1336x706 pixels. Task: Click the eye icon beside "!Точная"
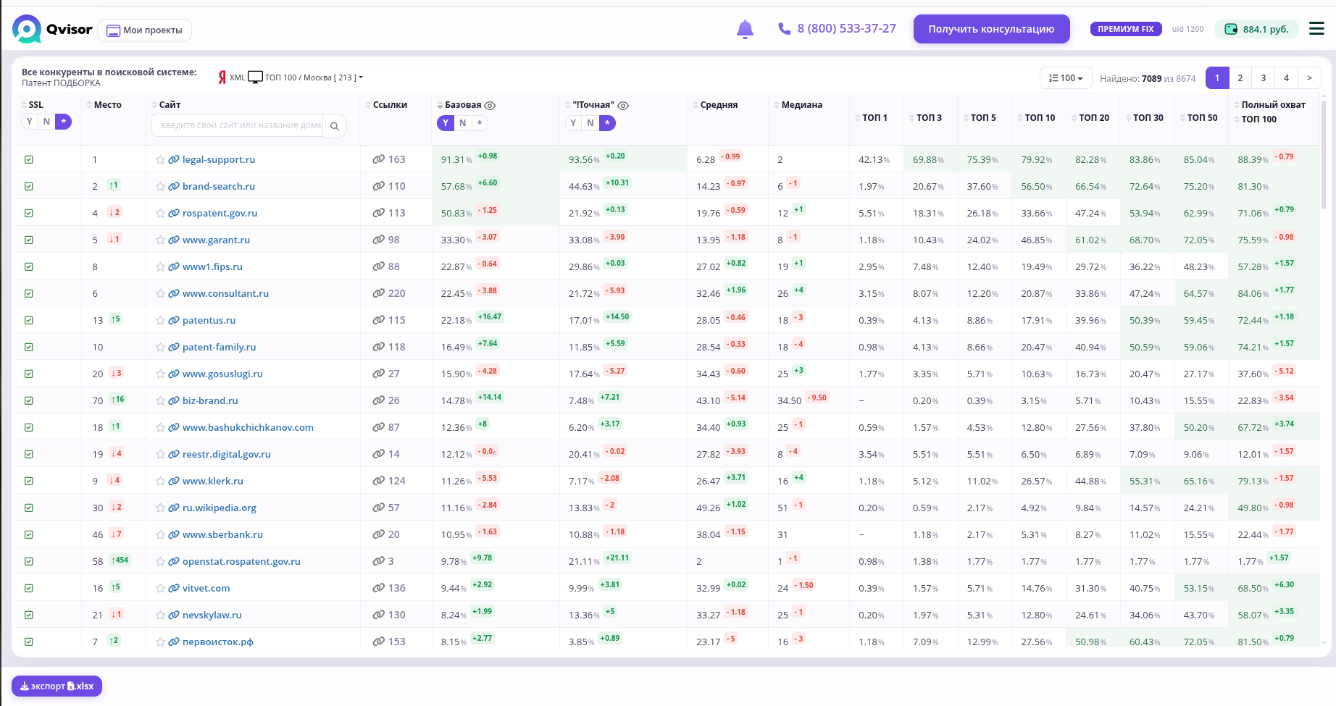click(623, 106)
